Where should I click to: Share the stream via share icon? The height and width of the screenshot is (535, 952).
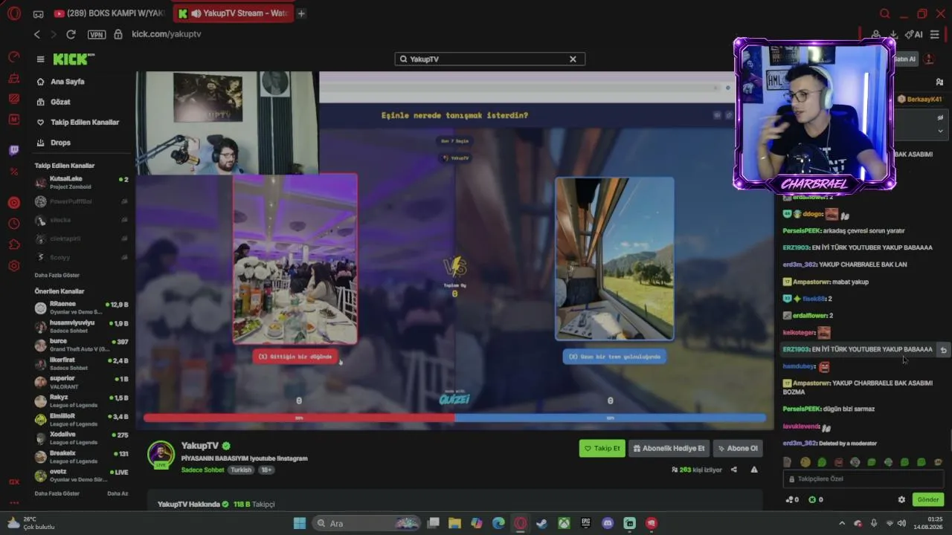734,470
